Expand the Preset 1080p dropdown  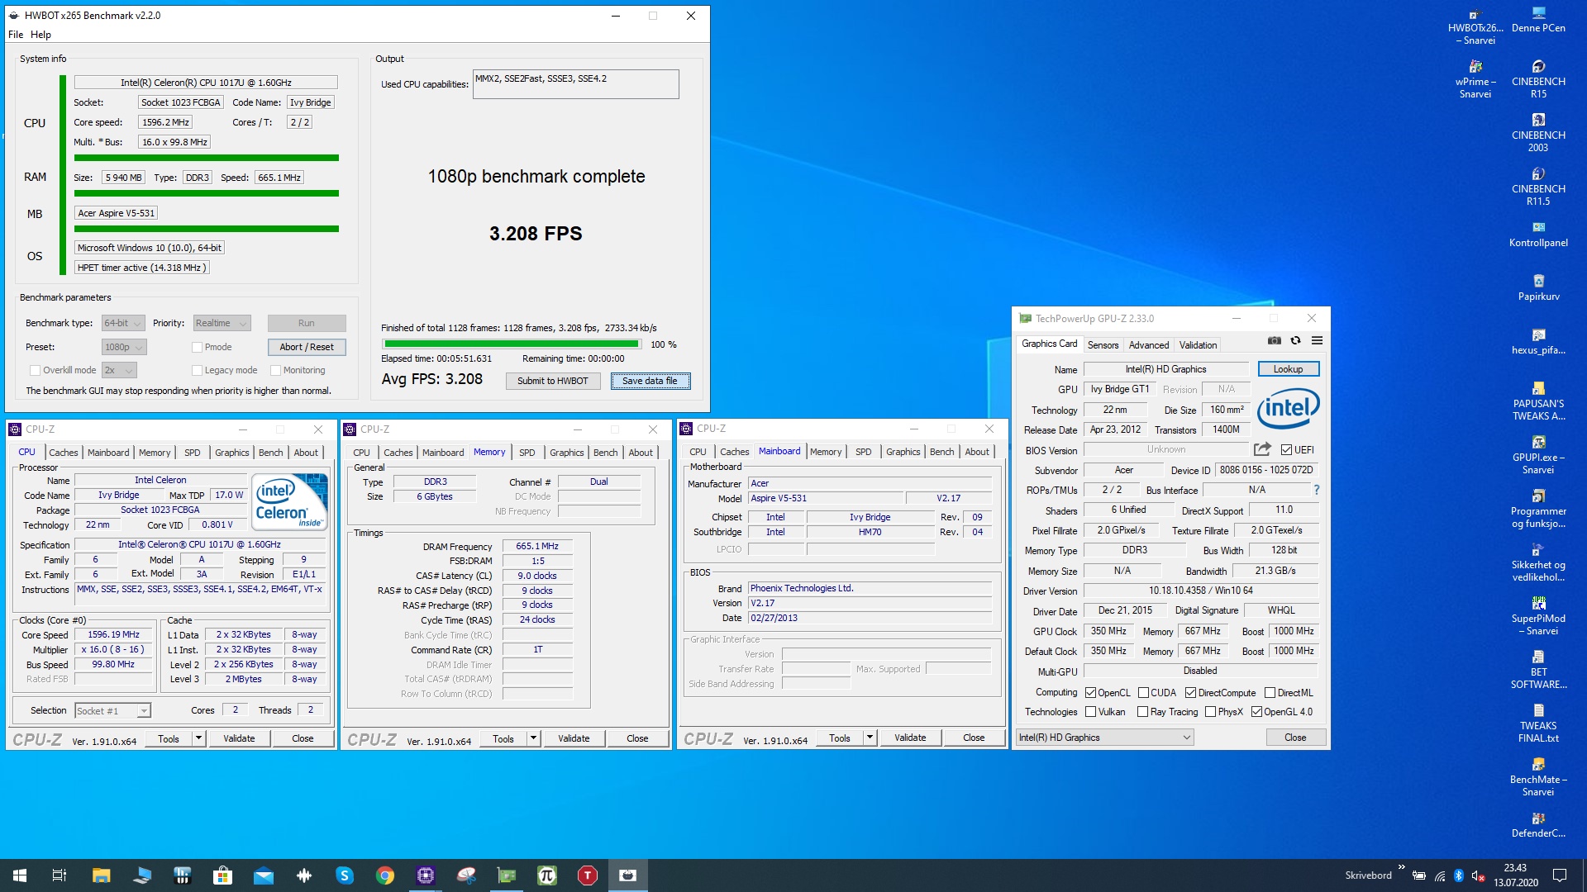124,348
